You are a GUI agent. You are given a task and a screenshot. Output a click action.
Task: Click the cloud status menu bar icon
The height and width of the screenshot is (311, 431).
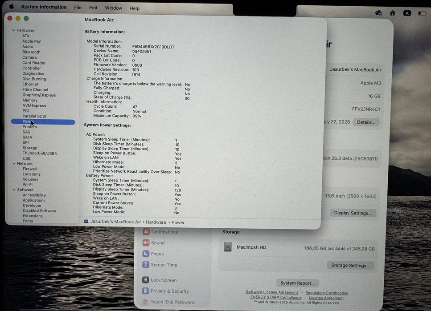click(379, 13)
